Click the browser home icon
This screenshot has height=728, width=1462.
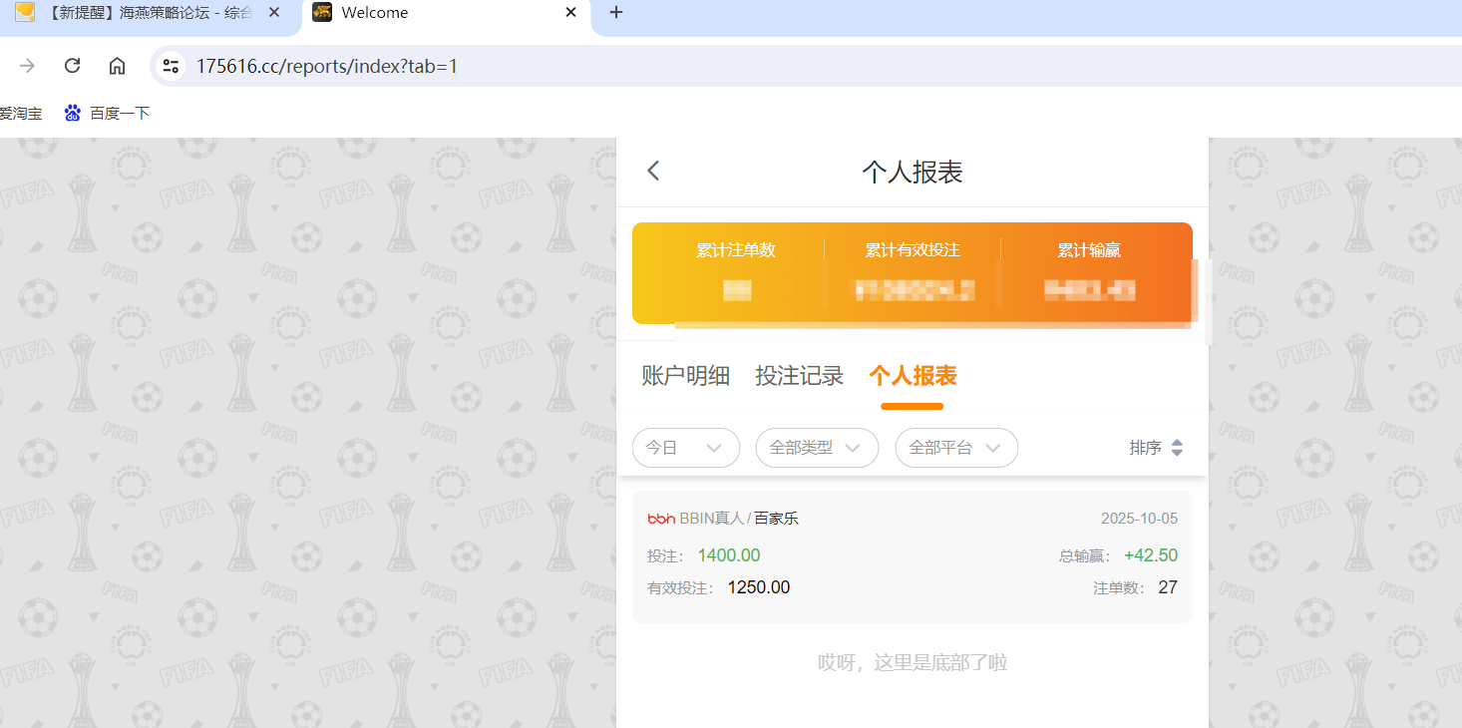(x=117, y=65)
